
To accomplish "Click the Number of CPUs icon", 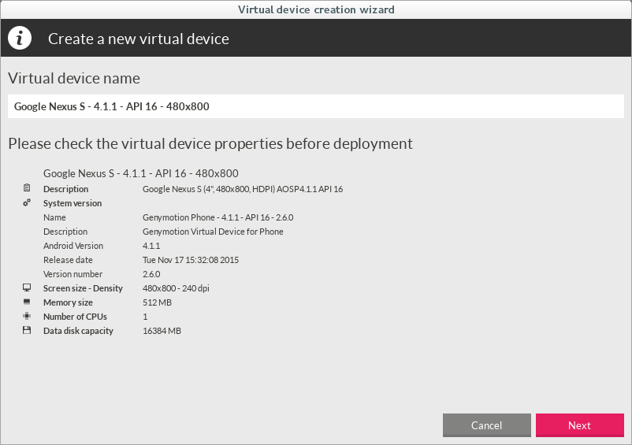I will tap(27, 316).
